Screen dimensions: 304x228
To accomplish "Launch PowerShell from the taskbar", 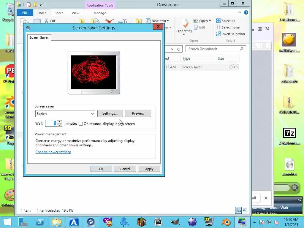I will pos(40,222).
